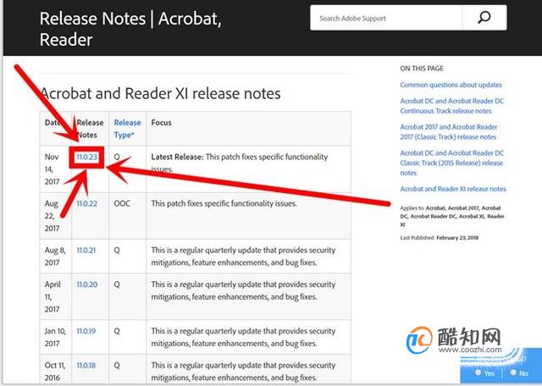This screenshot has width=542, height=386.
Task: Jump to Acrobat and Reader XI release notes
Action: point(453,189)
